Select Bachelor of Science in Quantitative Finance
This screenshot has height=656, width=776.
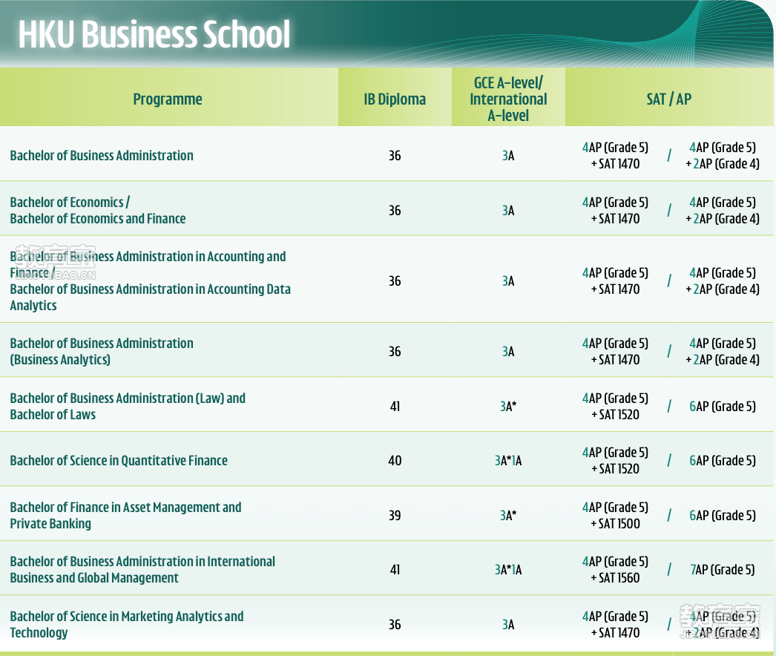coord(119,460)
